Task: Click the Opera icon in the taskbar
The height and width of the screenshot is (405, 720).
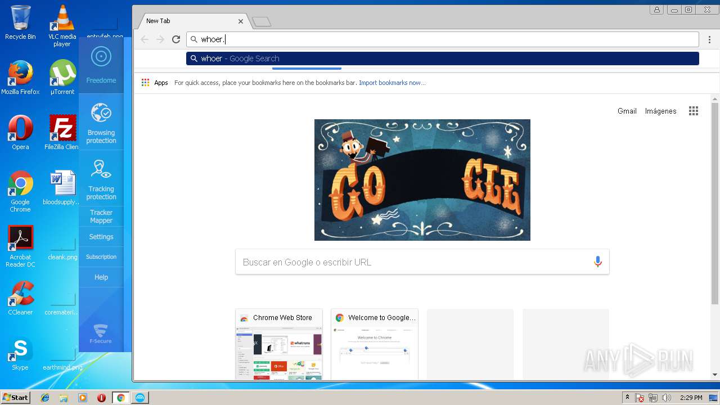Action: (x=101, y=398)
